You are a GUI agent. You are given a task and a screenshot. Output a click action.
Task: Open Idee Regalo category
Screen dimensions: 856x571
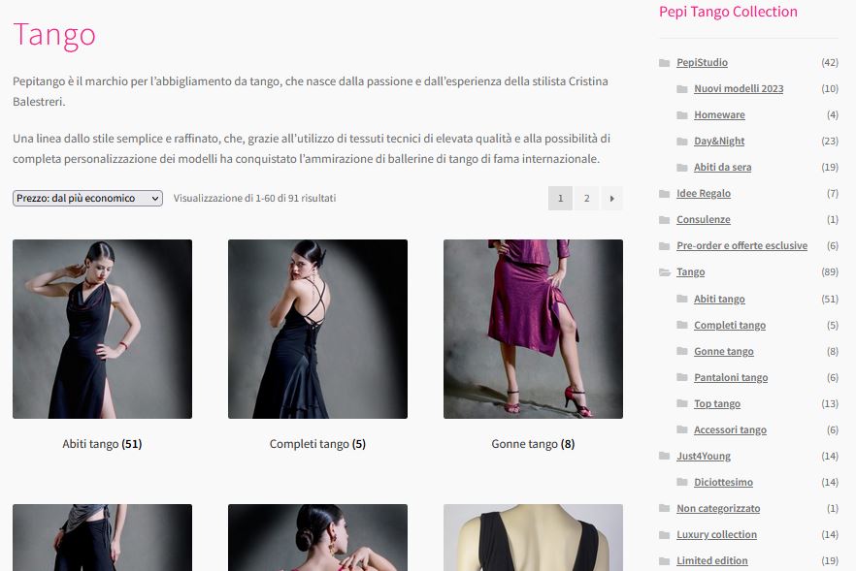pos(703,194)
